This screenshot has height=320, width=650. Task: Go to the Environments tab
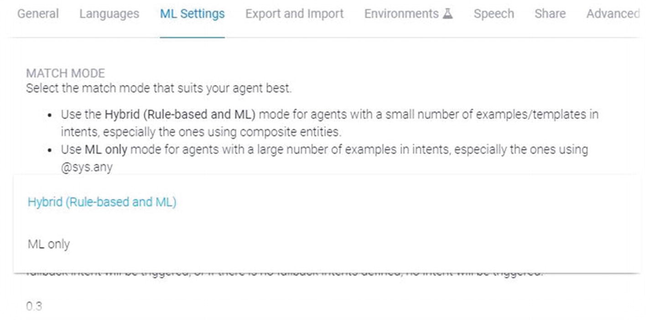[401, 14]
